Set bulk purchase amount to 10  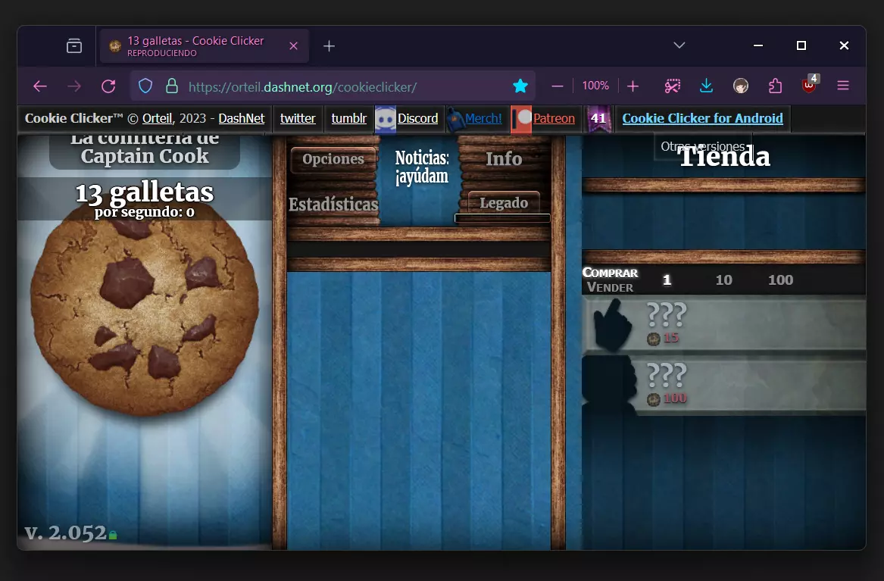(724, 280)
